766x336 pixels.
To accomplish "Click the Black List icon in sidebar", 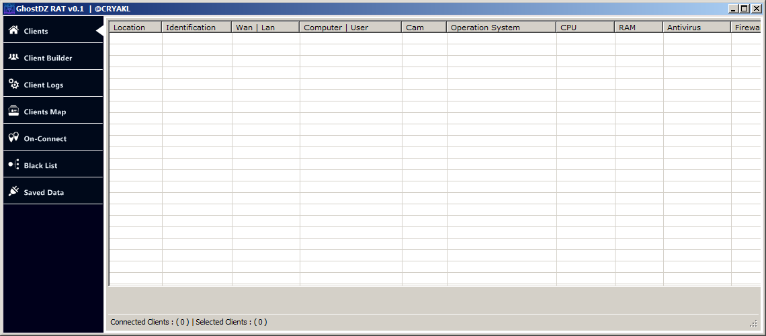I will click(13, 165).
